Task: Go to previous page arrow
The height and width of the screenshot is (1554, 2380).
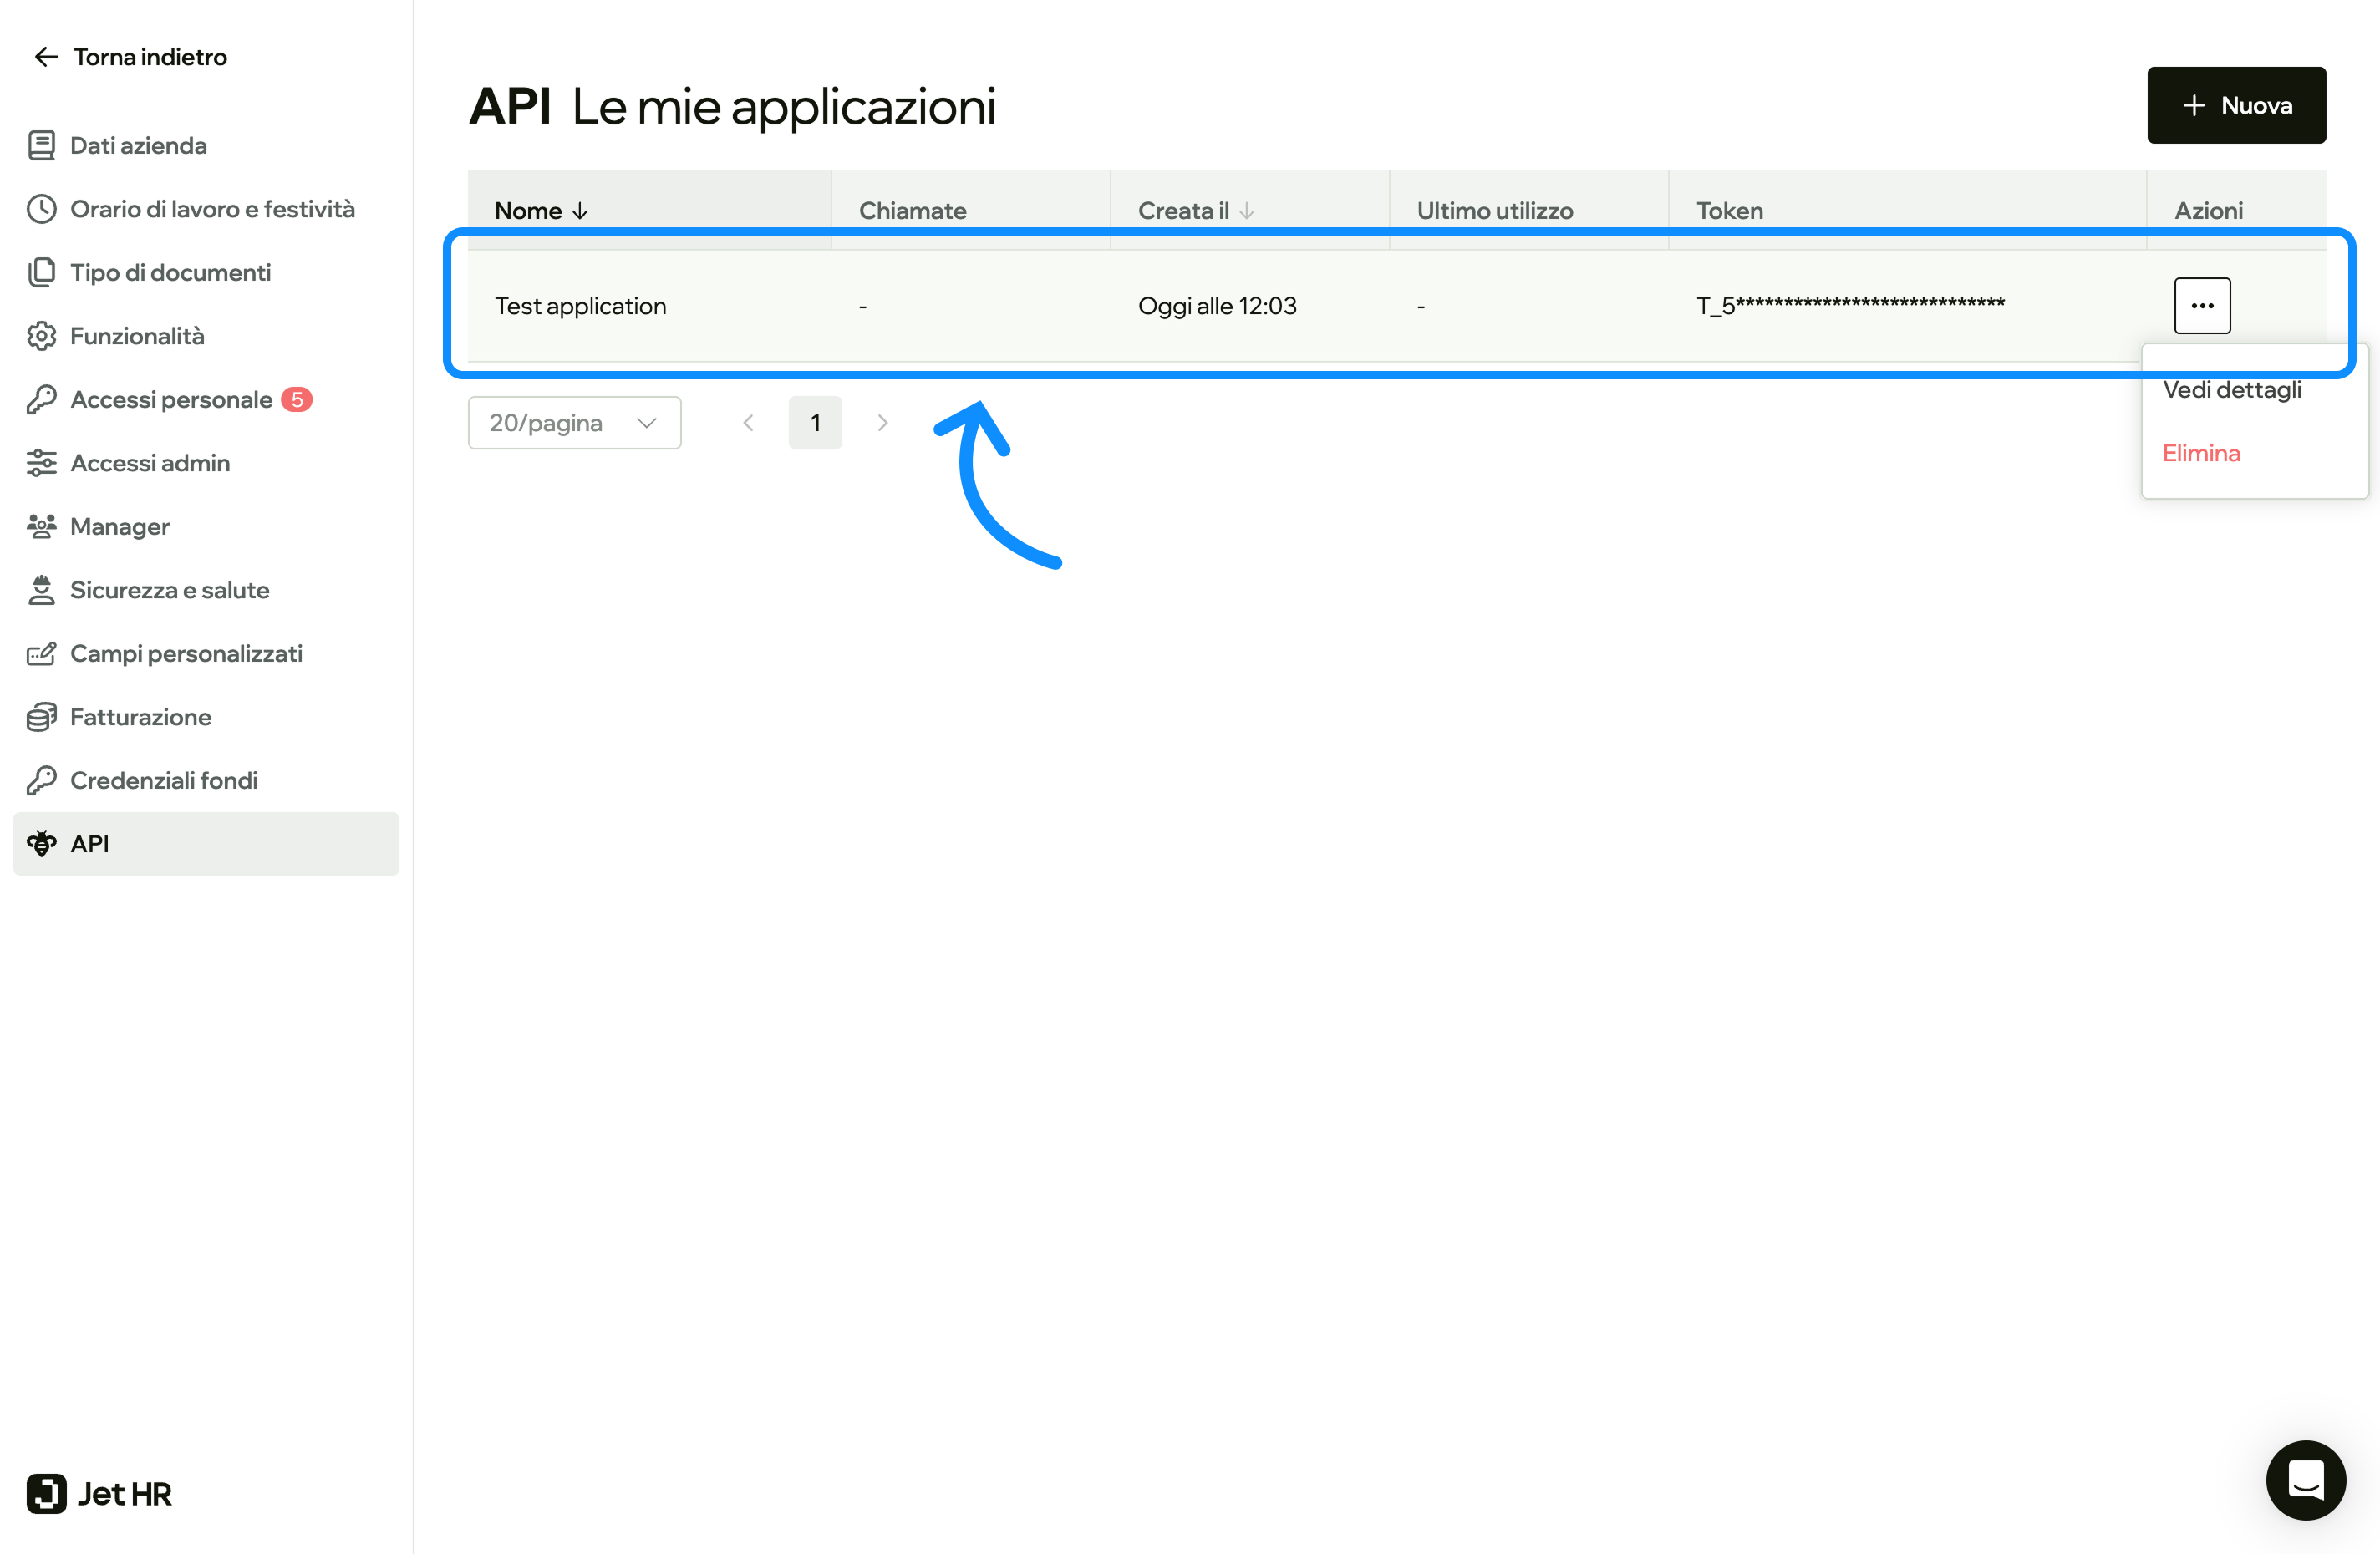Action: point(748,423)
